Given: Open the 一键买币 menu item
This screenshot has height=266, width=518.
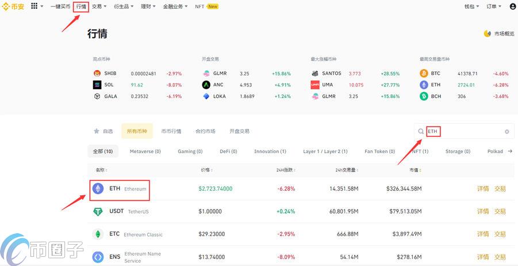Looking at the screenshot, I should coord(60,6).
